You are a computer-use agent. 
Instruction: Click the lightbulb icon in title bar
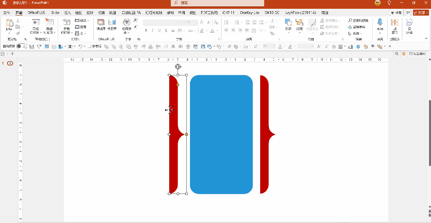[389, 3]
